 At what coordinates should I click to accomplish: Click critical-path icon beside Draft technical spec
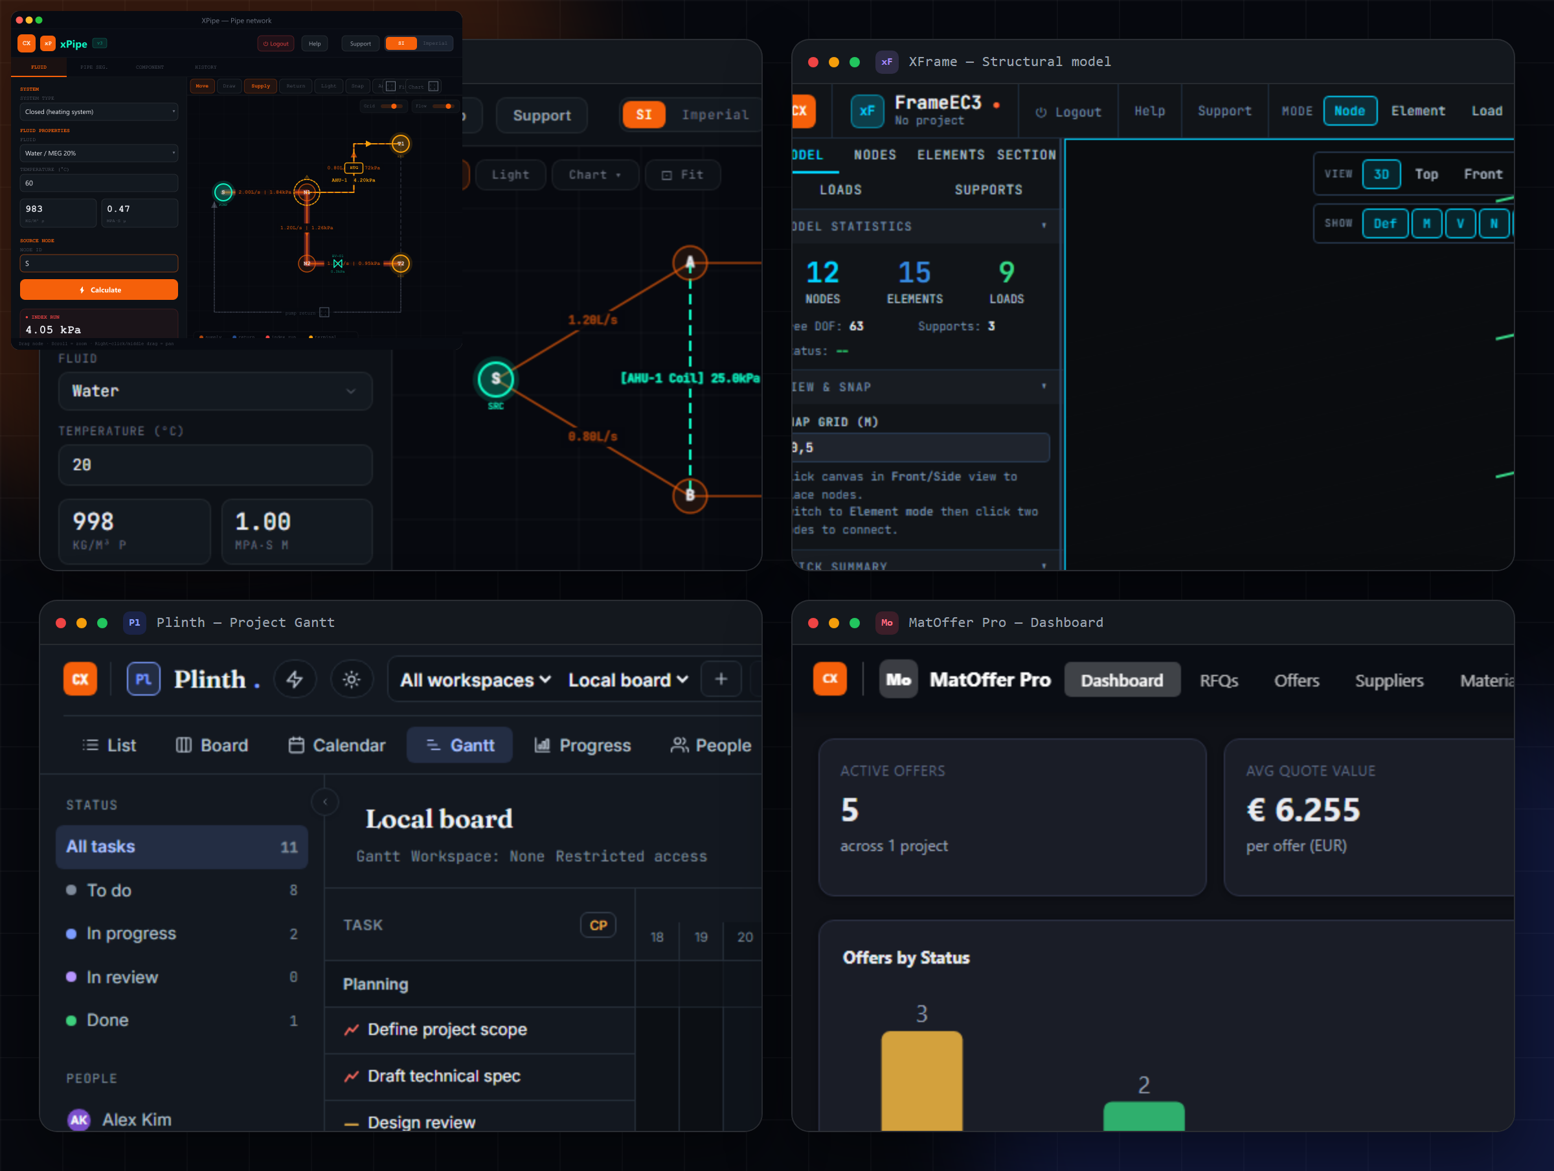(351, 1076)
